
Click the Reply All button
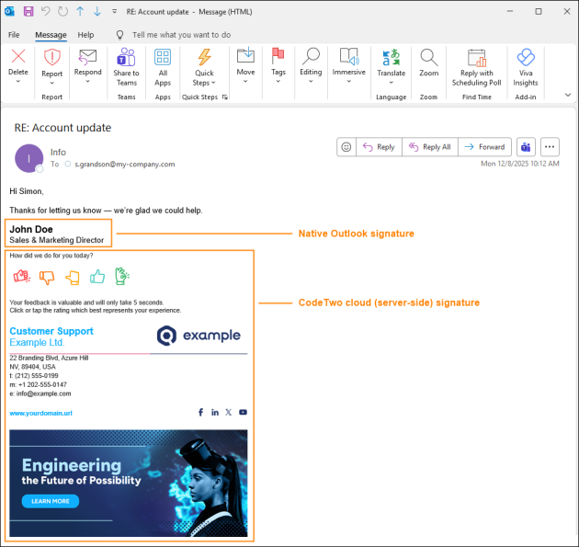coord(430,147)
